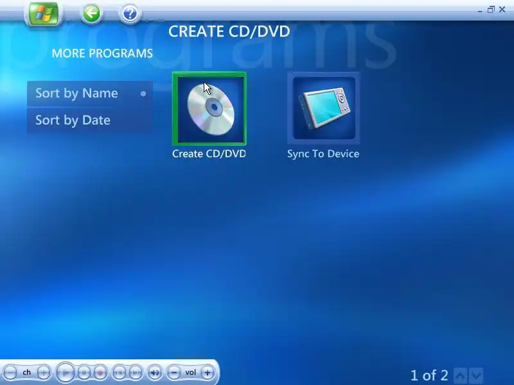
Task: Open the MORE PROGRAMS heading
Action: [102, 53]
